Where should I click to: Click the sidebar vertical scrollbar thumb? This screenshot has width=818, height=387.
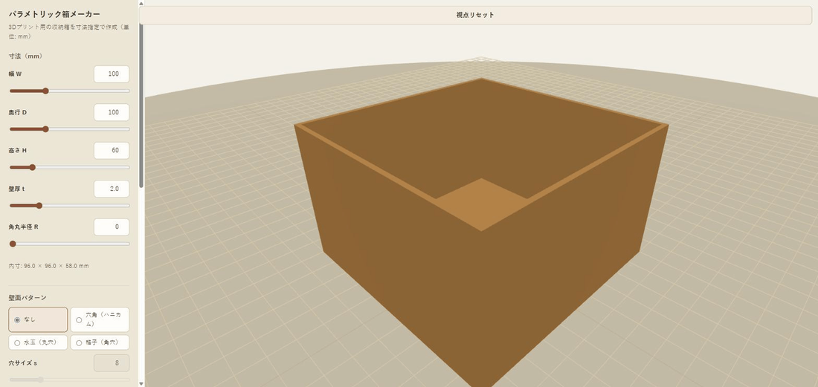(x=141, y=99)
